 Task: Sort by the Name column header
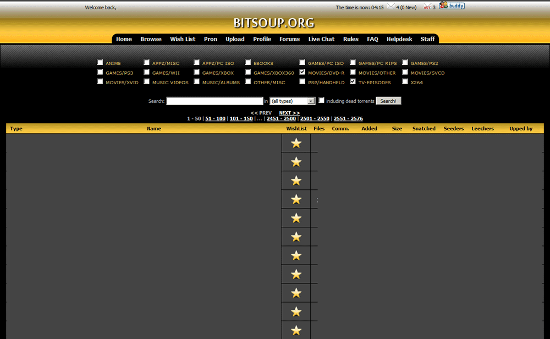tap(154, 128)
